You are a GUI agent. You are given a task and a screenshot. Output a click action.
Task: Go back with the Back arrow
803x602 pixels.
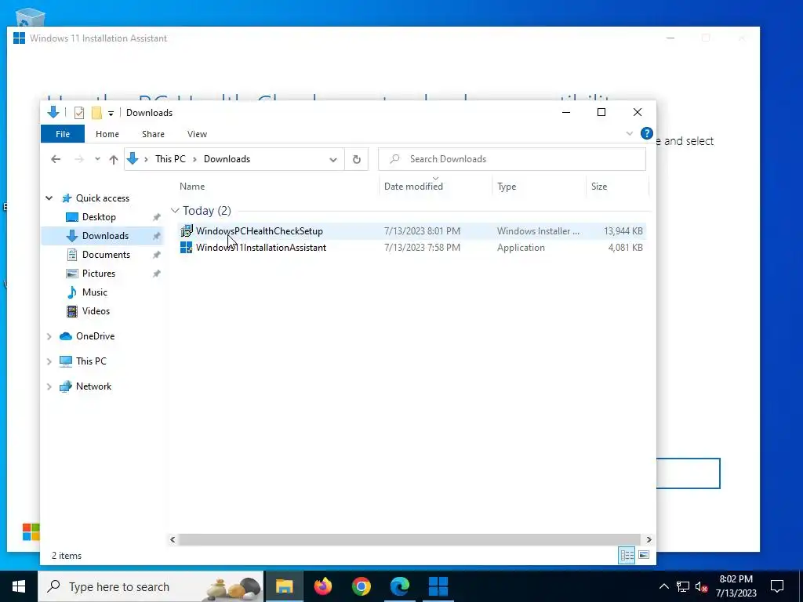(56, 159)
